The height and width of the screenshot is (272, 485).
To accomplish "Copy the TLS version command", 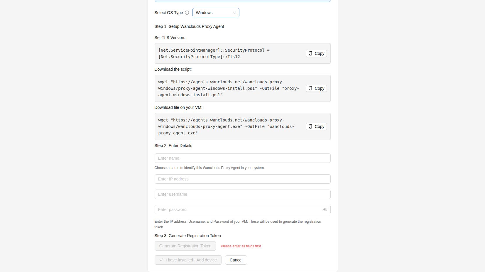I will (x=316, y=53).
